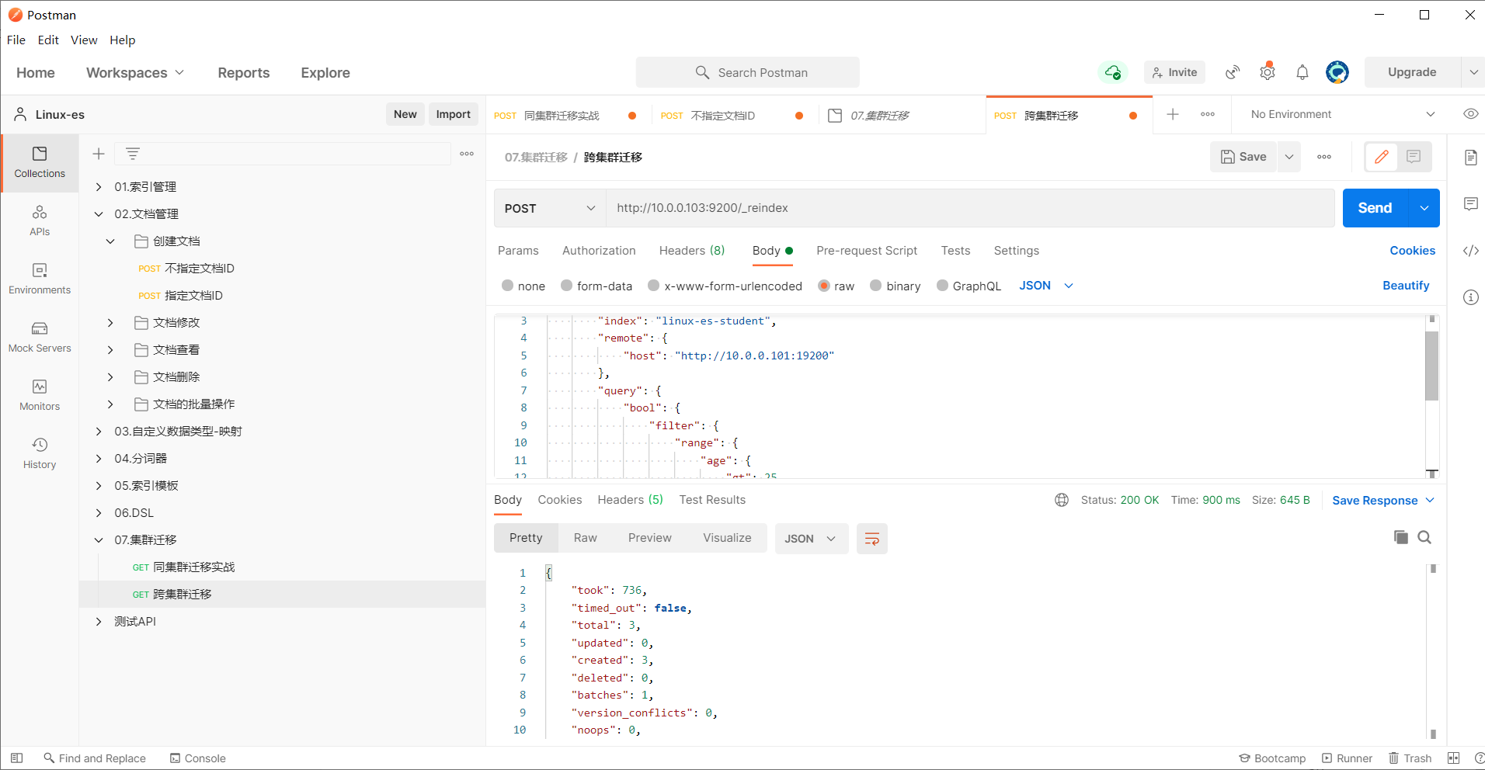Copy the response body with copy icon
Image resolution: width=1485 pixels, height=770 pixels.
click(1400, 537)
